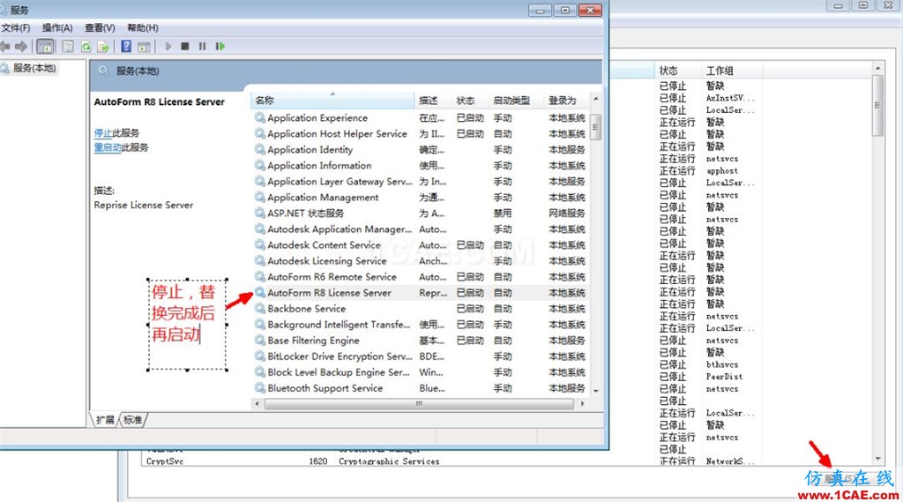Click the gear icon for Base Filtering Engine
This screenshot has width=903, height=502.
[x=260, y=340]
